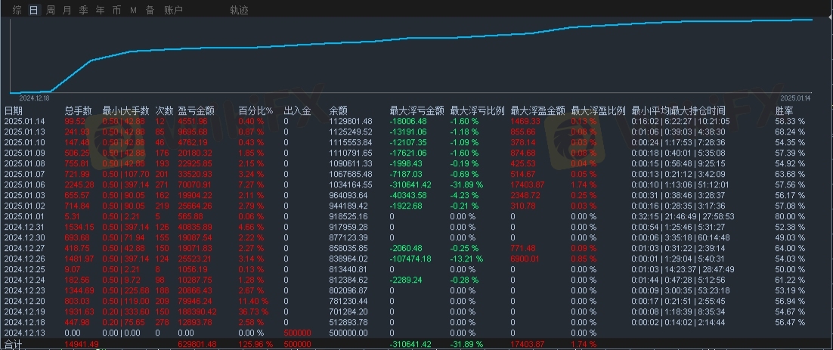Click the 合计 totals row label

pos(14,345)
